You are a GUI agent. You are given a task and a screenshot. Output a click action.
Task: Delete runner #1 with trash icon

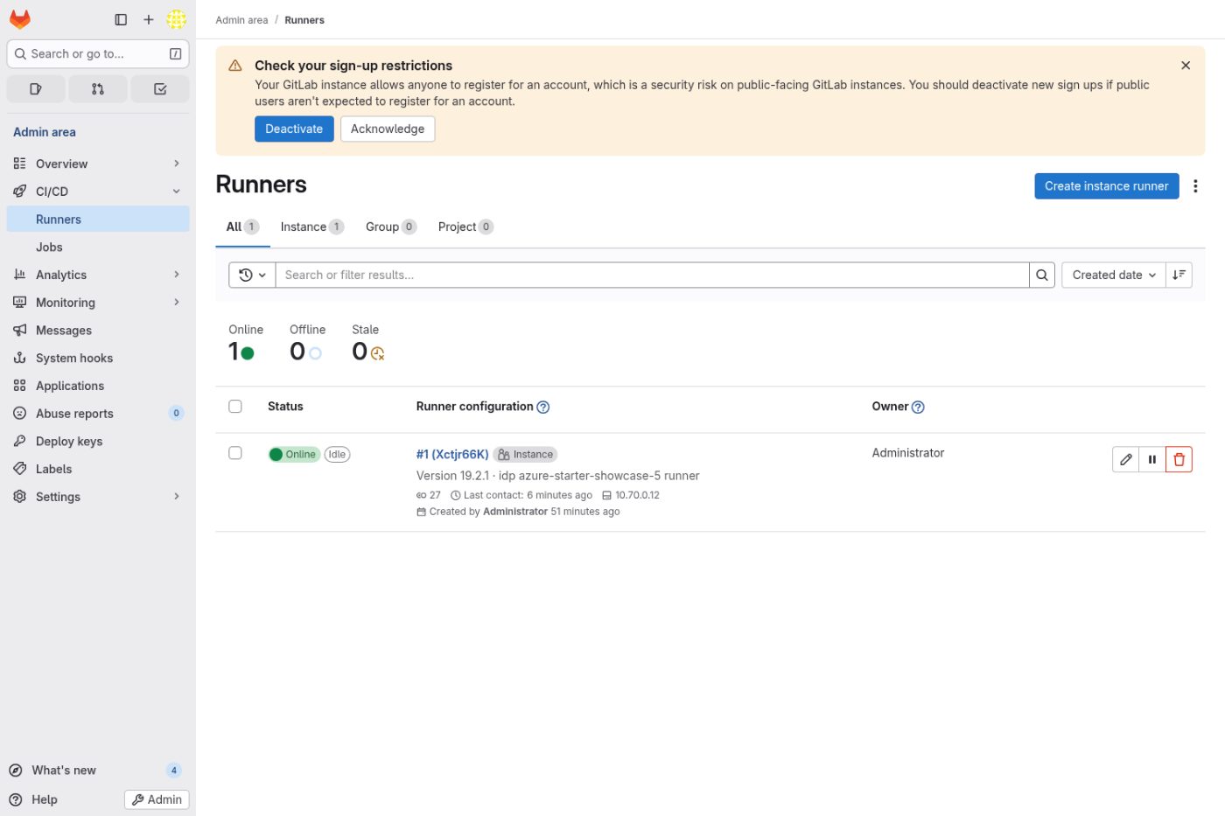tap(1179, 459)
